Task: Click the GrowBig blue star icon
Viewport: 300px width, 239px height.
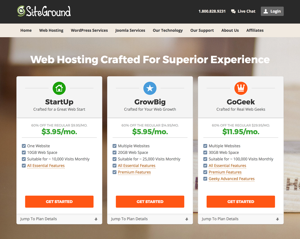Action: click(x=150, y=88)
